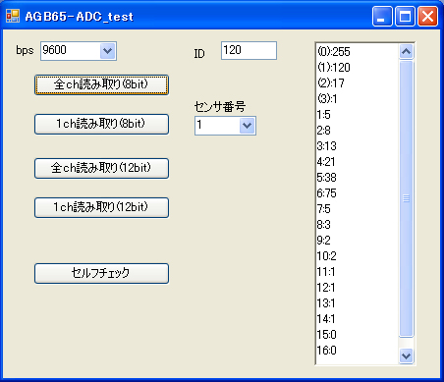Focus the ID input field
This screenshot has width=444, height=382.
[249, 50]
